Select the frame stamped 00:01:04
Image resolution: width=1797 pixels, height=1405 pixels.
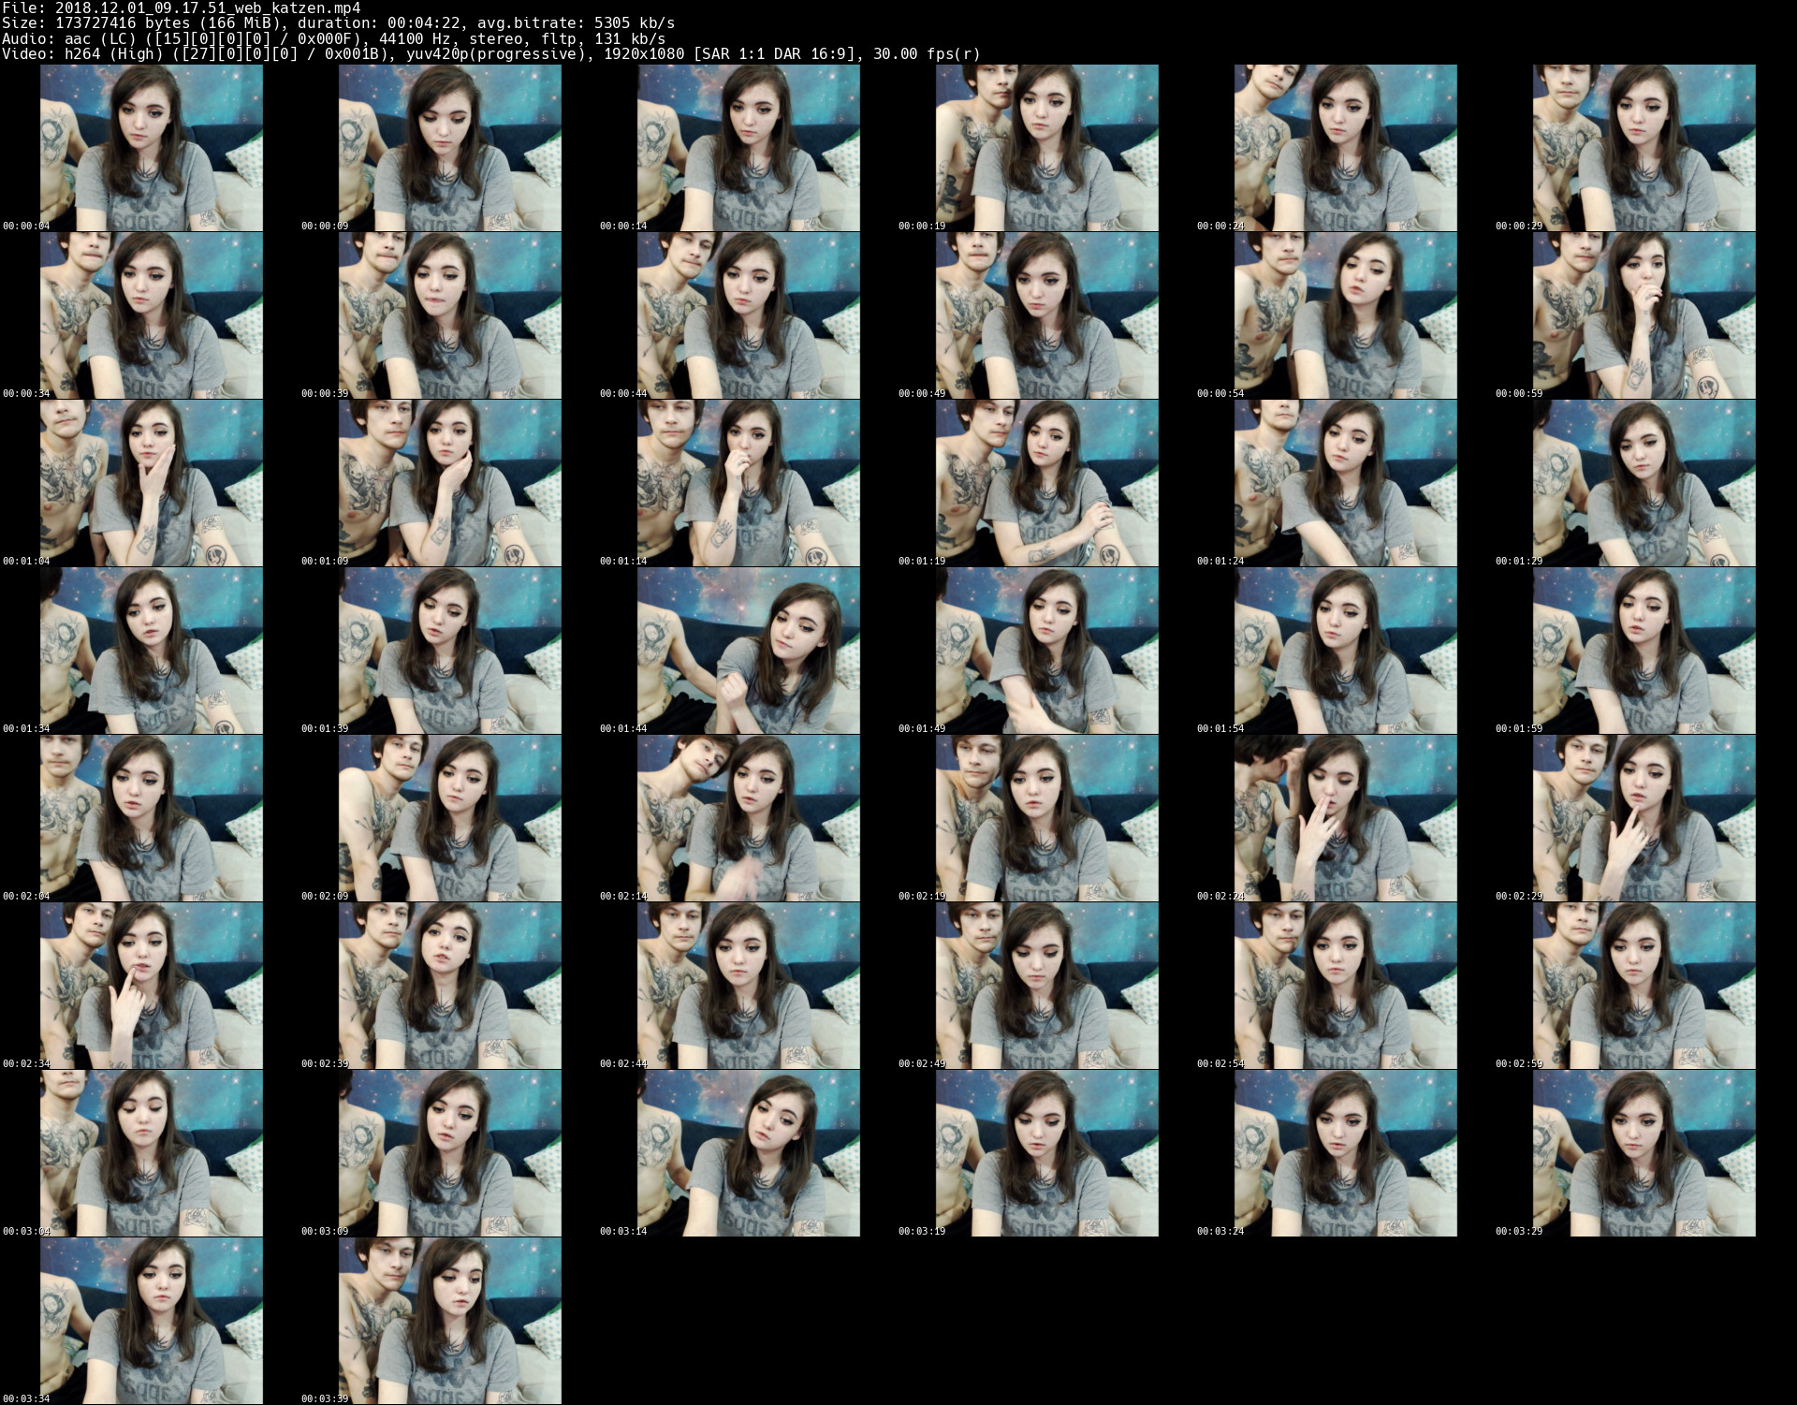point(151,483)
